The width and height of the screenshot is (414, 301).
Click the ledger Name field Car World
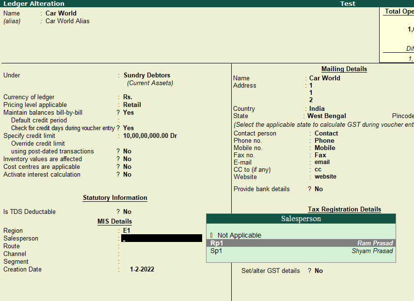click(61, 13)
